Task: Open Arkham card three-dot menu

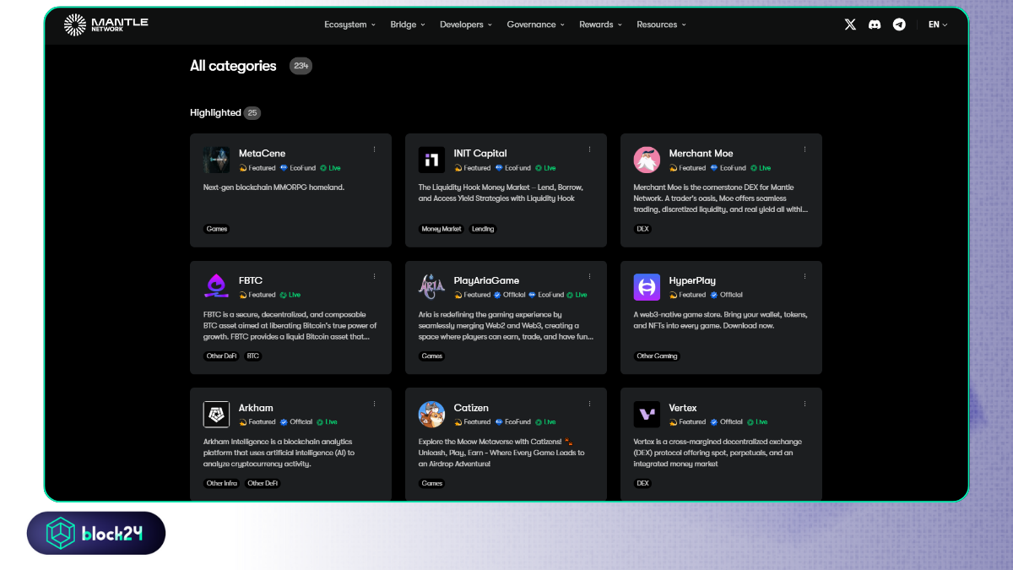Action: pos(375,404)
